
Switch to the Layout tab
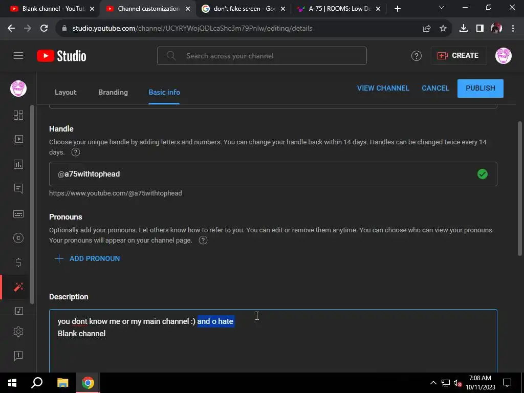tap(65, 92)
